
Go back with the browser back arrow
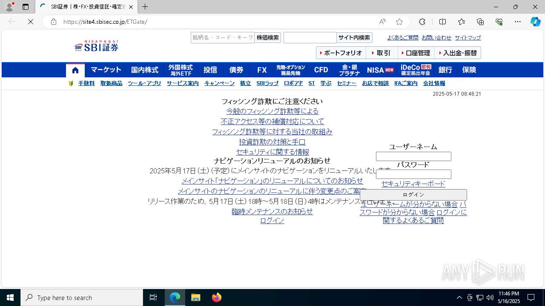click(x=12, y=22)
